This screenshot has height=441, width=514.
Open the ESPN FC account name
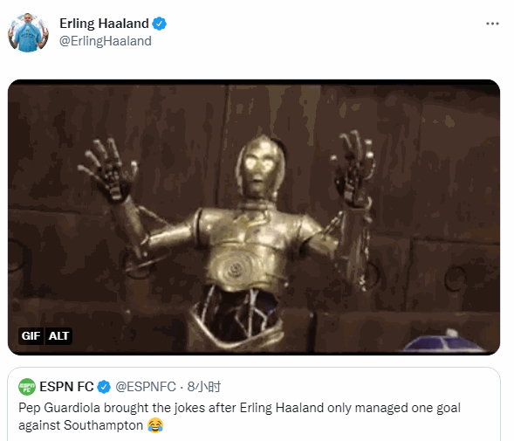coord(66,387)
